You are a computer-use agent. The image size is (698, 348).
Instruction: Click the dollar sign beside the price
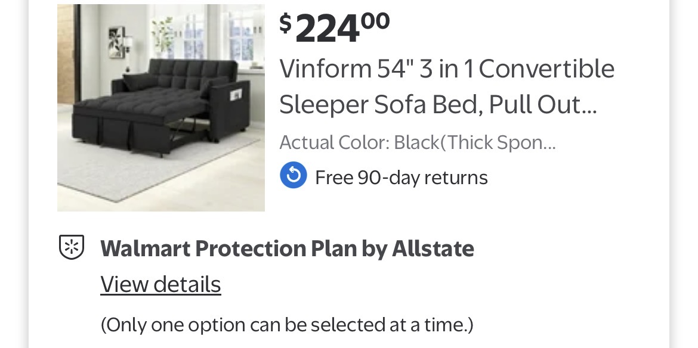tap(286, 23)
